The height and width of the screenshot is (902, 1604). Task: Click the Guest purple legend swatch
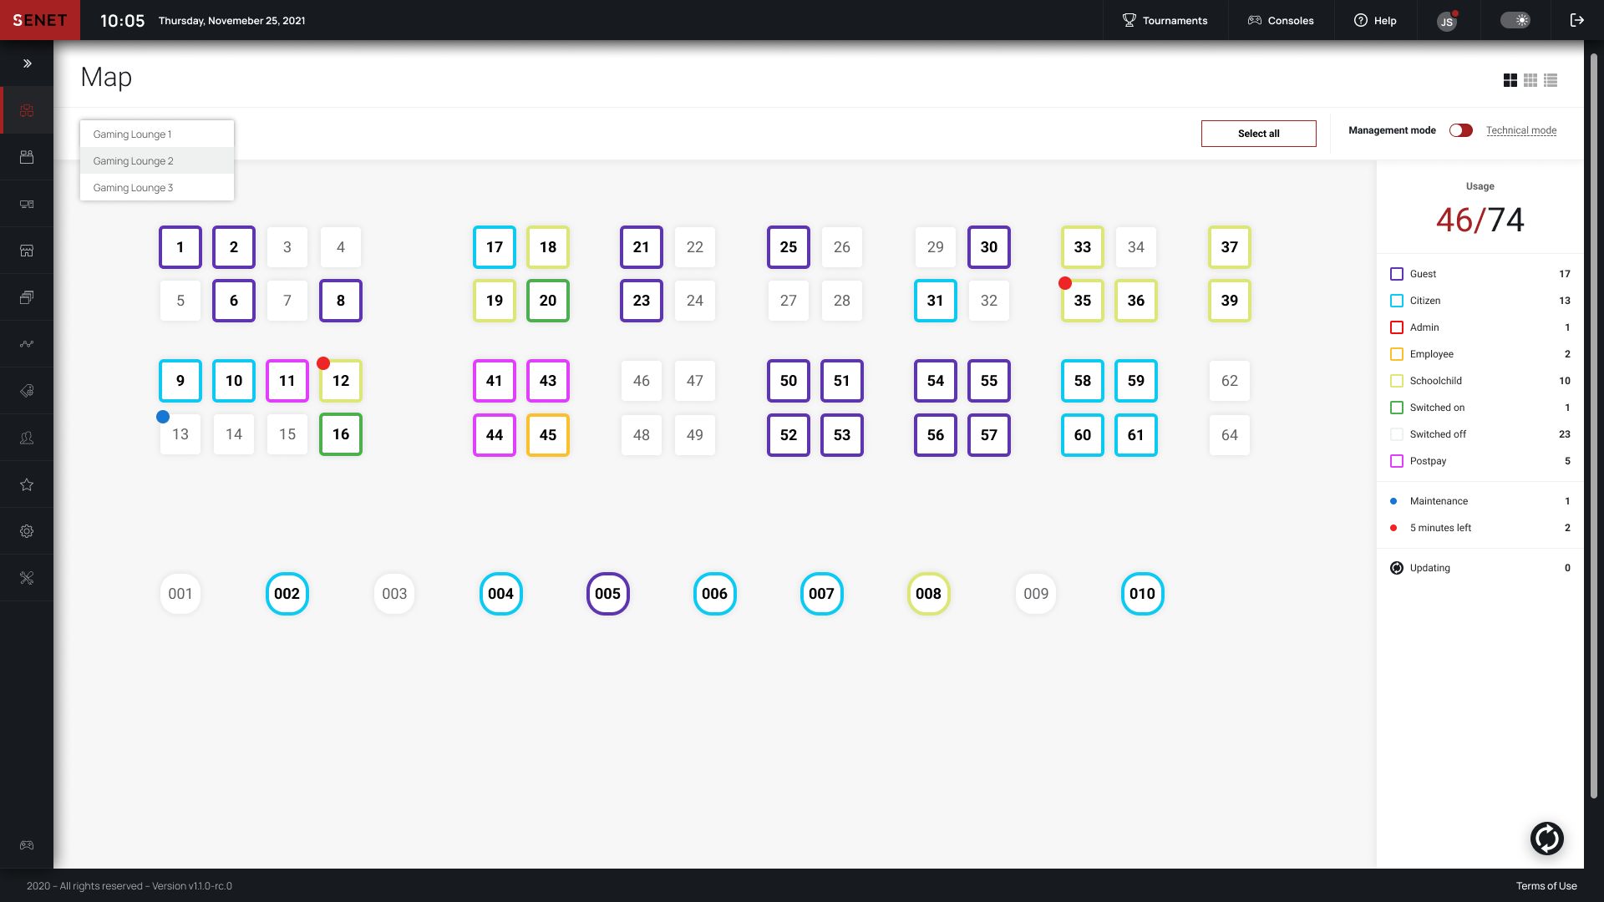[x=1396, y=274]
